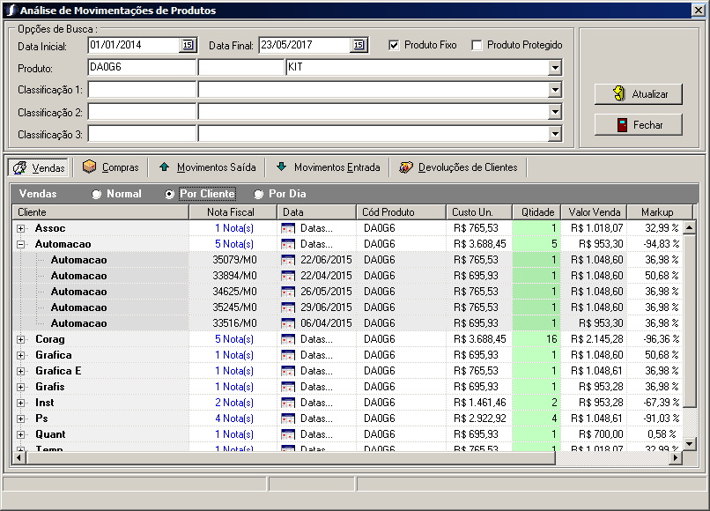This screenshot has width=710, height=511.
Task: Switch to the Compras tab
Action: point(111,167)
